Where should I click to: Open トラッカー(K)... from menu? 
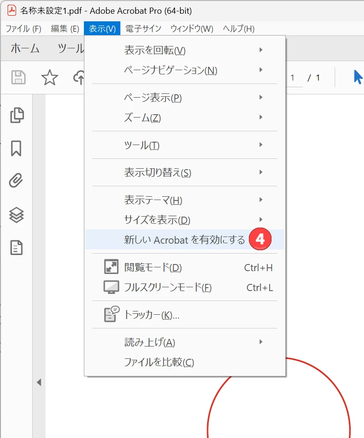coord(185,315)
